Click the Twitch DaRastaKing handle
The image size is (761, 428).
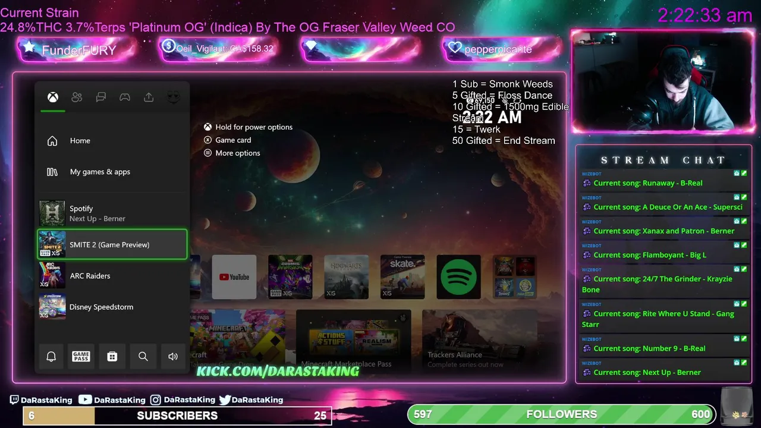(x=41, y=400)
